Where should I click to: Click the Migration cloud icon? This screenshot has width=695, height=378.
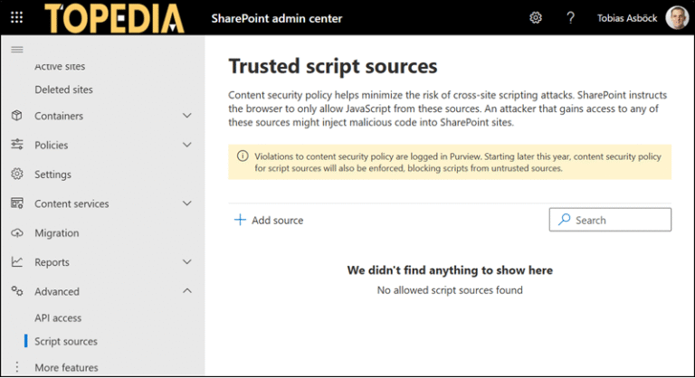[x=17, y=232]
